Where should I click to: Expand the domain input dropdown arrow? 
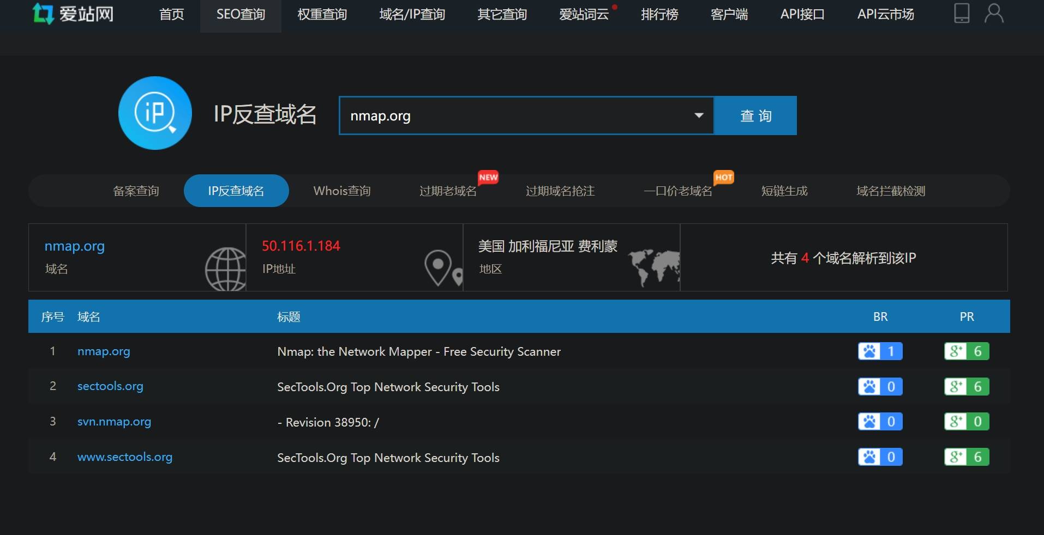pyautogui.click(x=698, y=115)
